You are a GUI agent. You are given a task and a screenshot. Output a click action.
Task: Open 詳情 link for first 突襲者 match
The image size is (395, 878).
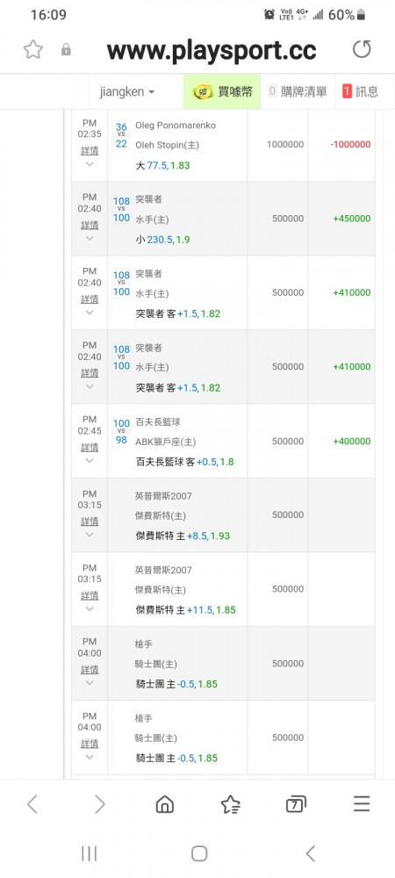pyautogui.click(x=90, y=225)
